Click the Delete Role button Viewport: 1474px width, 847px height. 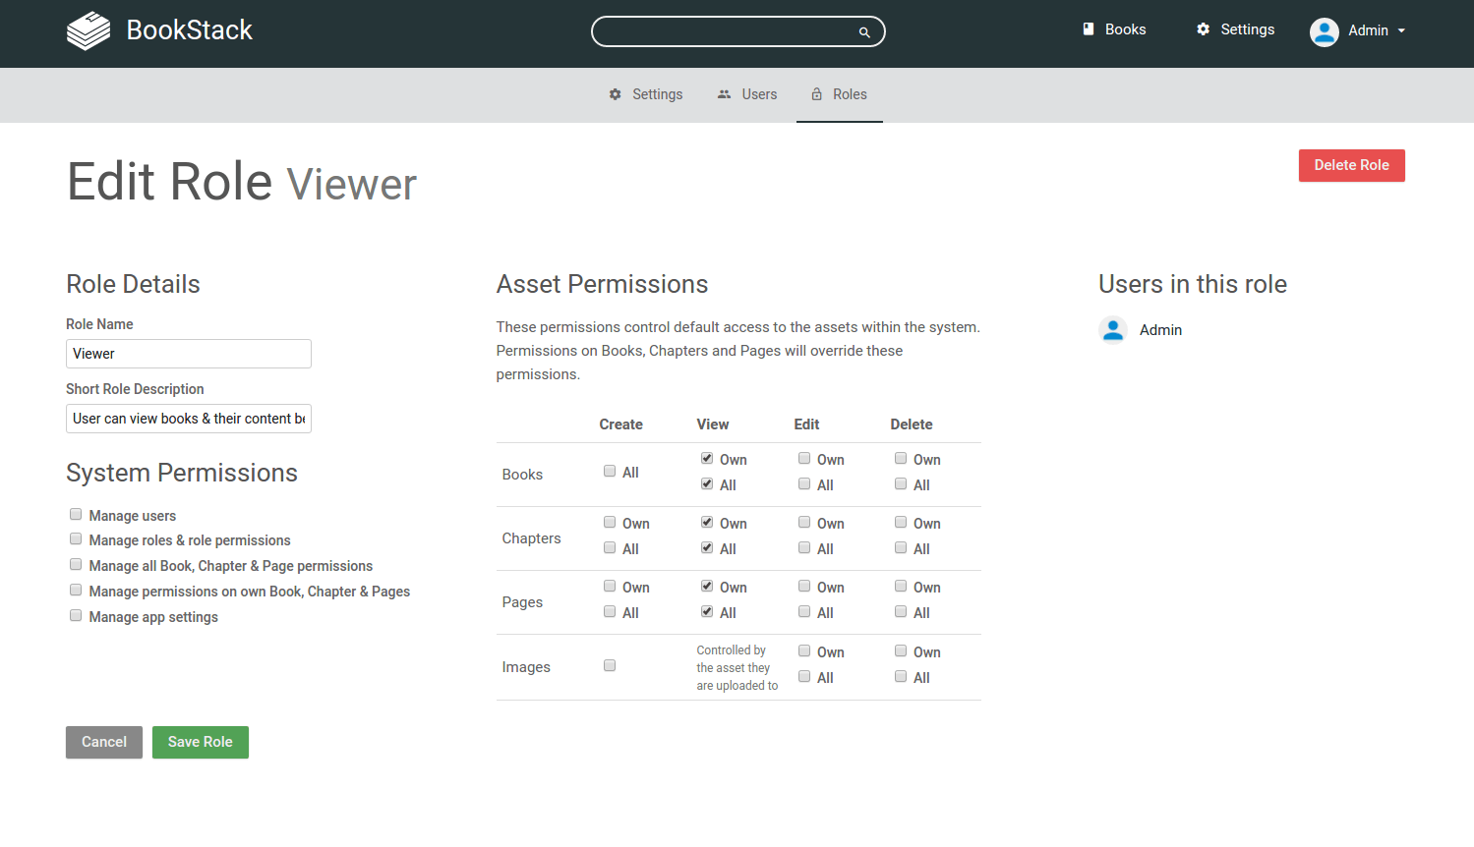click(1352, 165)
